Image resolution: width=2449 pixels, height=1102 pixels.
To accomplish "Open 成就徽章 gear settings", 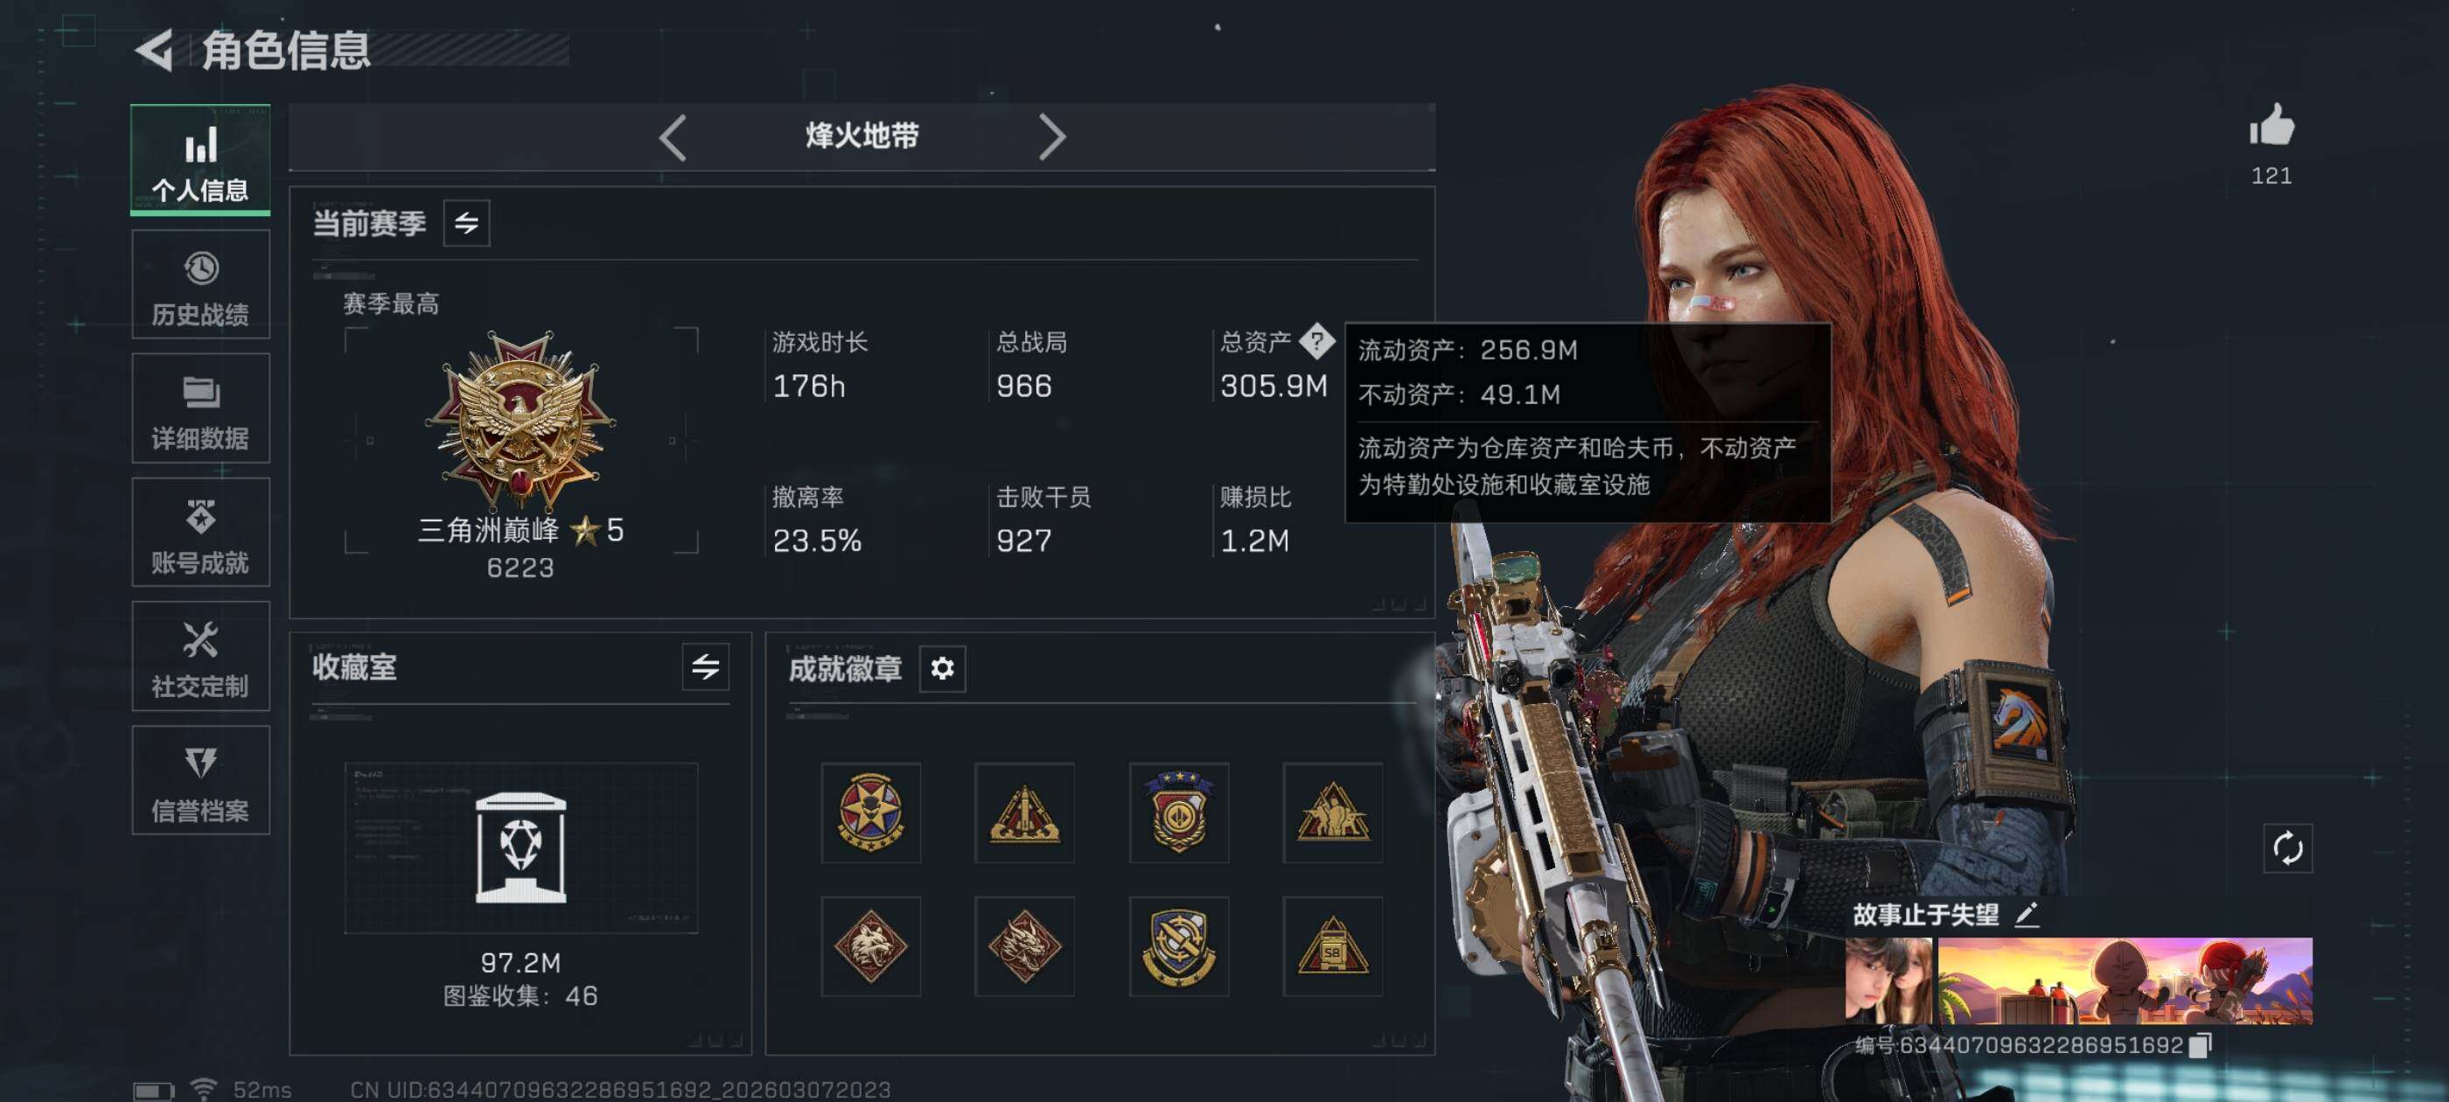I will click(942, 668).
